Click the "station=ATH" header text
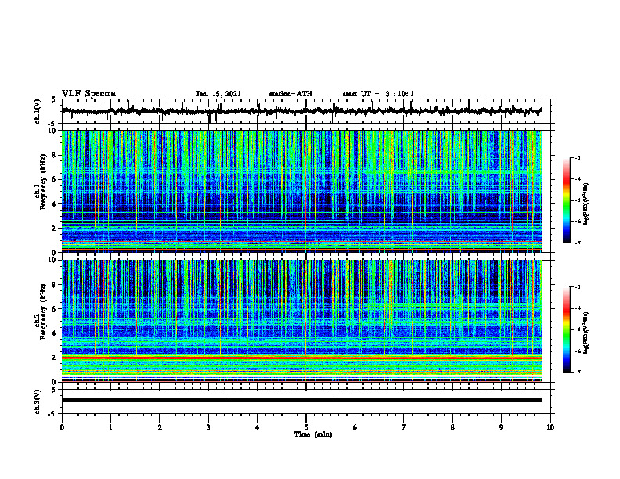The image size is (620, 479). point(290,94)
